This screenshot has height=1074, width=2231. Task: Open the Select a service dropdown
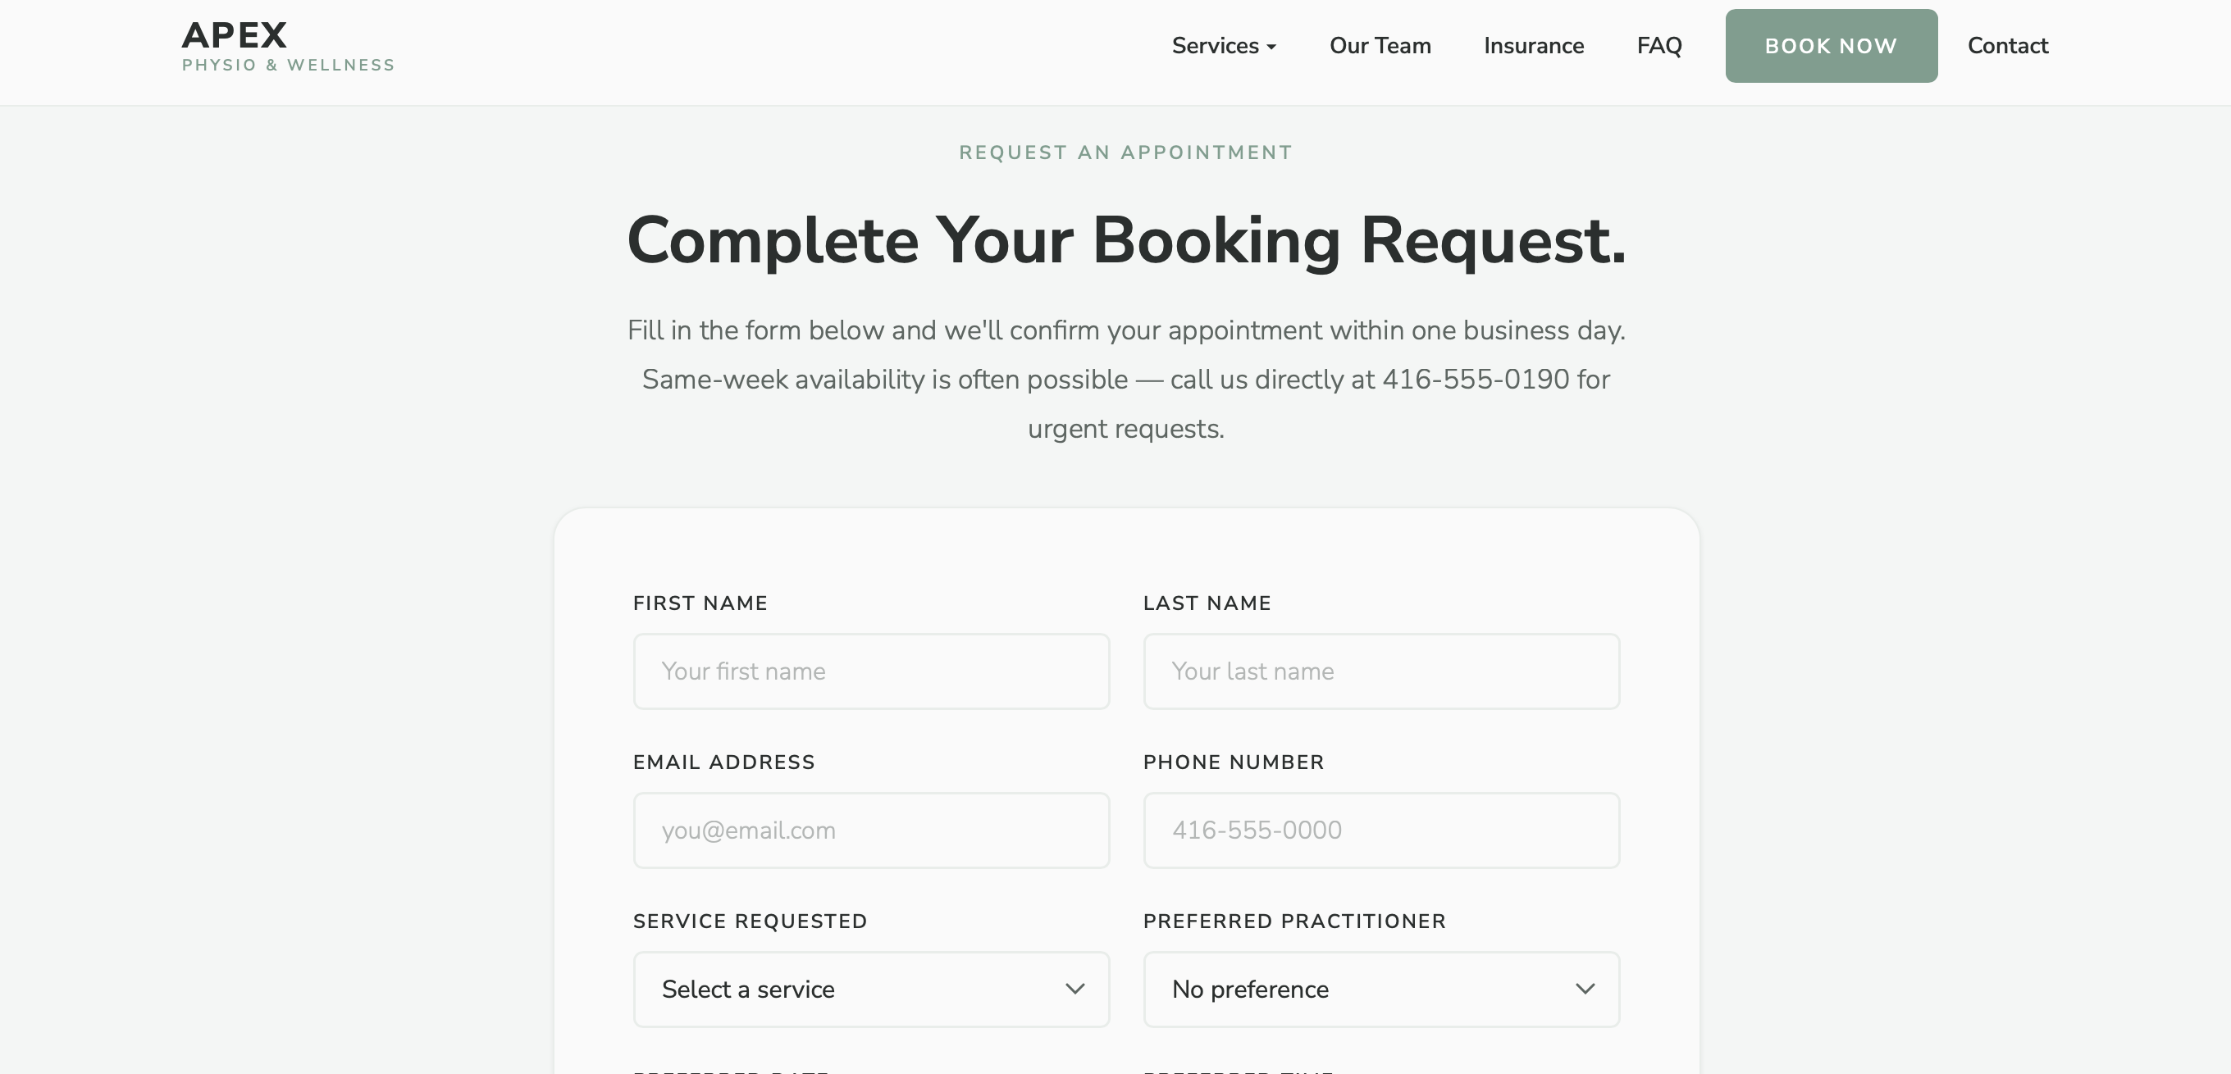[x=870, y=990]
